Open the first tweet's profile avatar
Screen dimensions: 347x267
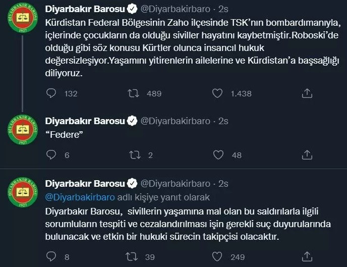click(23, 18)
